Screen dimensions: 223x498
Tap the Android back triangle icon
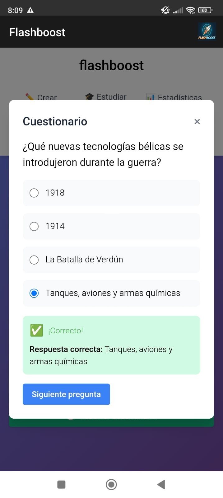coord(161,485)
